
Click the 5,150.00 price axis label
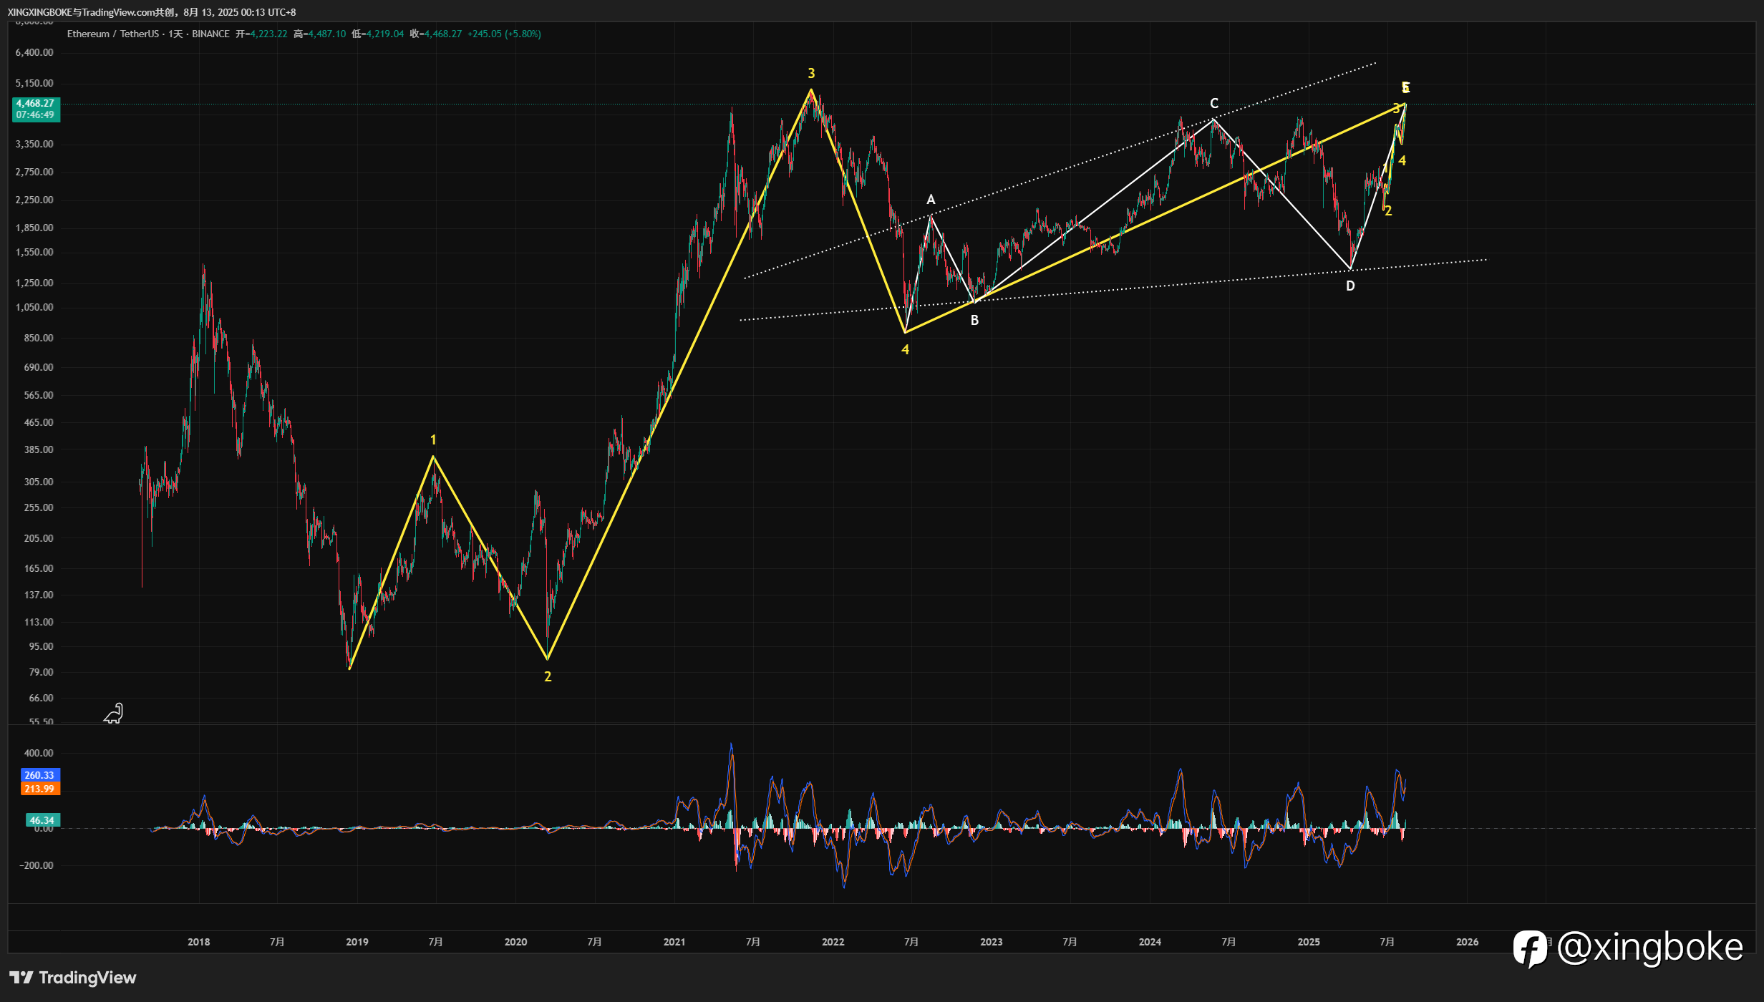[x=34, y=84]
